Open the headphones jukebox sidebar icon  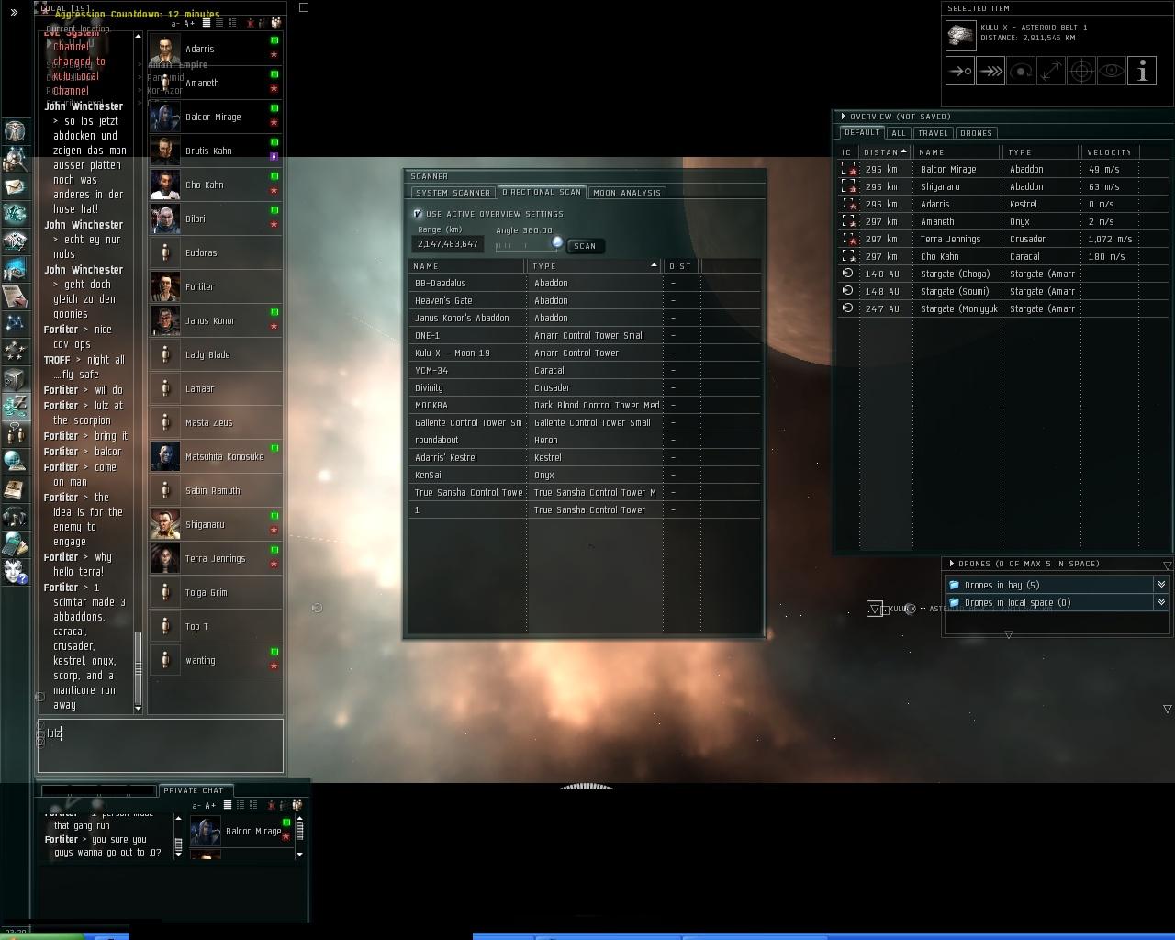coord(15,516)
